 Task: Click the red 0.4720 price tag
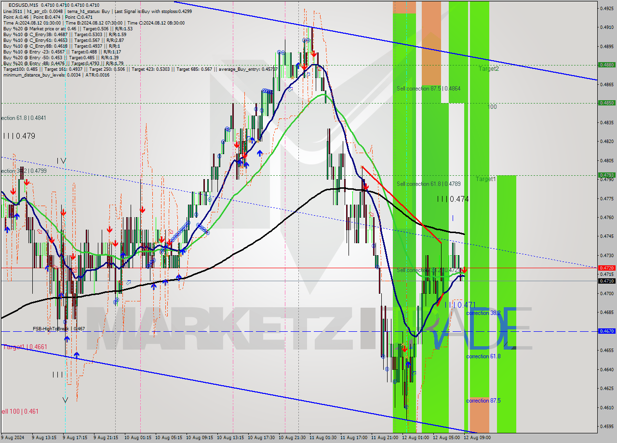tap(606, 268)
